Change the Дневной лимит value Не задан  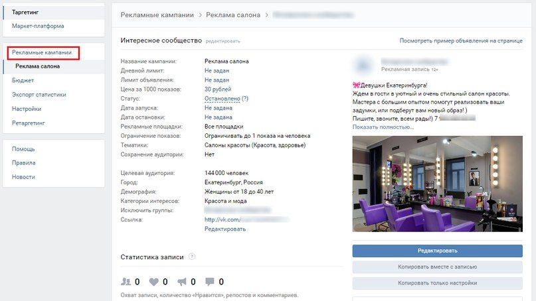[217, 71]
